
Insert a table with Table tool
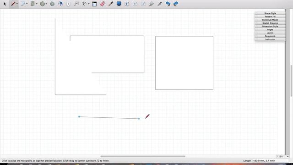click(94, 4)
